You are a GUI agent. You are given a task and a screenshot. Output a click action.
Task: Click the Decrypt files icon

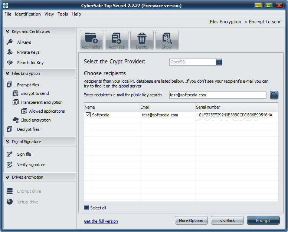10,129
